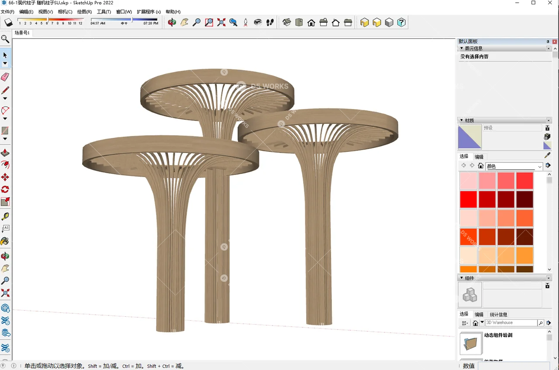Select the Pan hand tool
Image resolution: width=559 pixels, height=370 pixels.
tap(184, 22)
